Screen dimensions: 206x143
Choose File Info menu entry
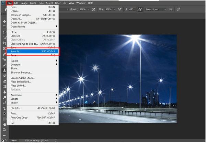33,108
